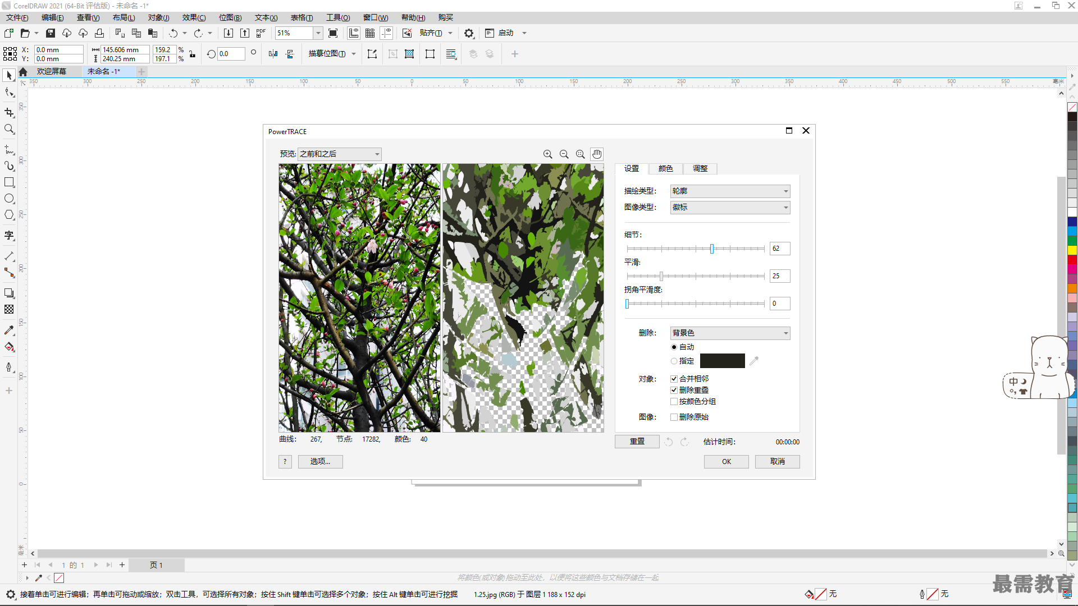Select the Pick tool in toolbox
Screen dimensions: 1078x606
point(9,75)
